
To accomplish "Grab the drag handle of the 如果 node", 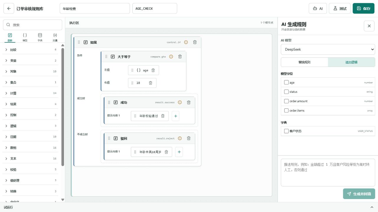I will (79, 42).
